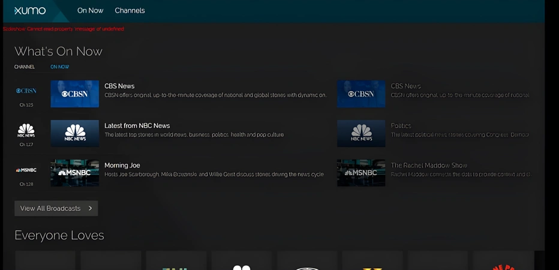
Task: Click the NBC News channel logo, Ch 127
Action: click(x=26, y=131)
